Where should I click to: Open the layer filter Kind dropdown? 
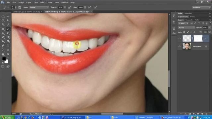click(x=183, y=23)
